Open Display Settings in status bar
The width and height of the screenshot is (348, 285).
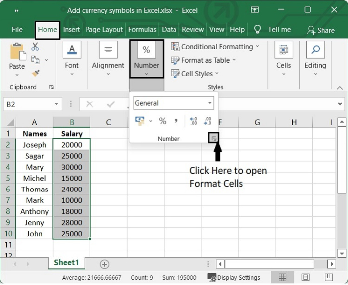[234, 278]
